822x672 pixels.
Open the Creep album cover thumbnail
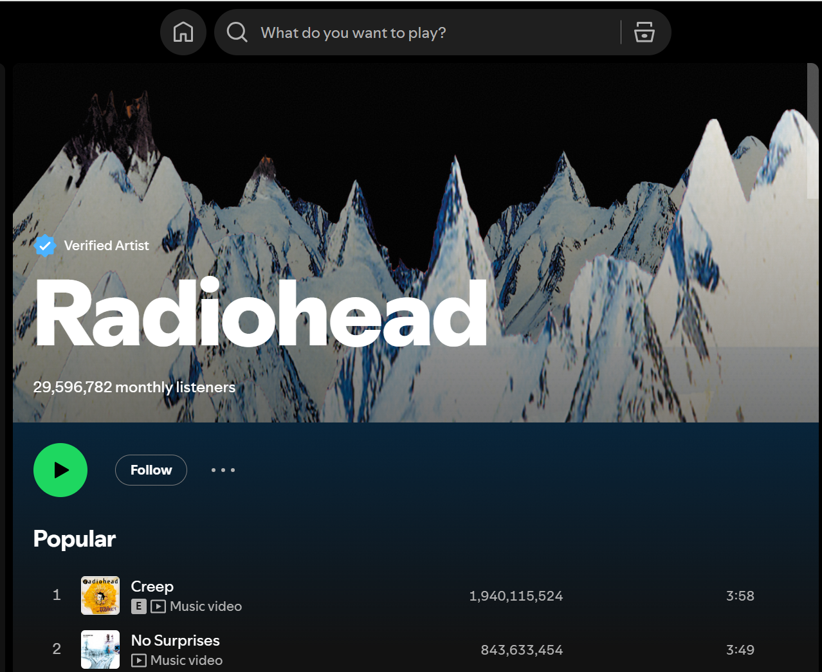pyautogui.click(x=100, y=595)
